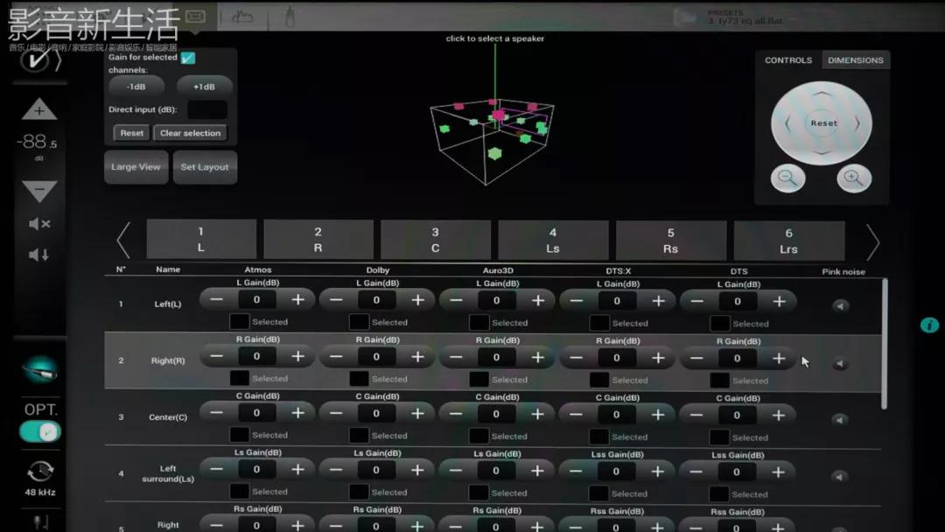
Task: Decrease Right(R) Dolby gain with minus
Action: click(336, 357)
